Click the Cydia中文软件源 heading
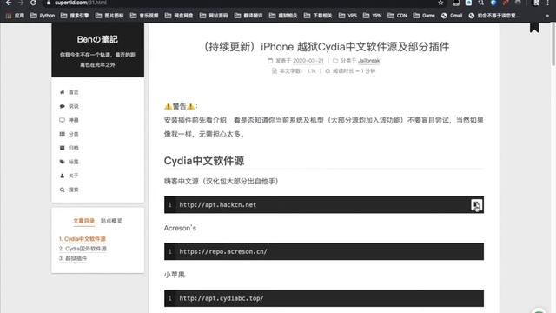Screen dimensions: 556x313 (204, 161)
